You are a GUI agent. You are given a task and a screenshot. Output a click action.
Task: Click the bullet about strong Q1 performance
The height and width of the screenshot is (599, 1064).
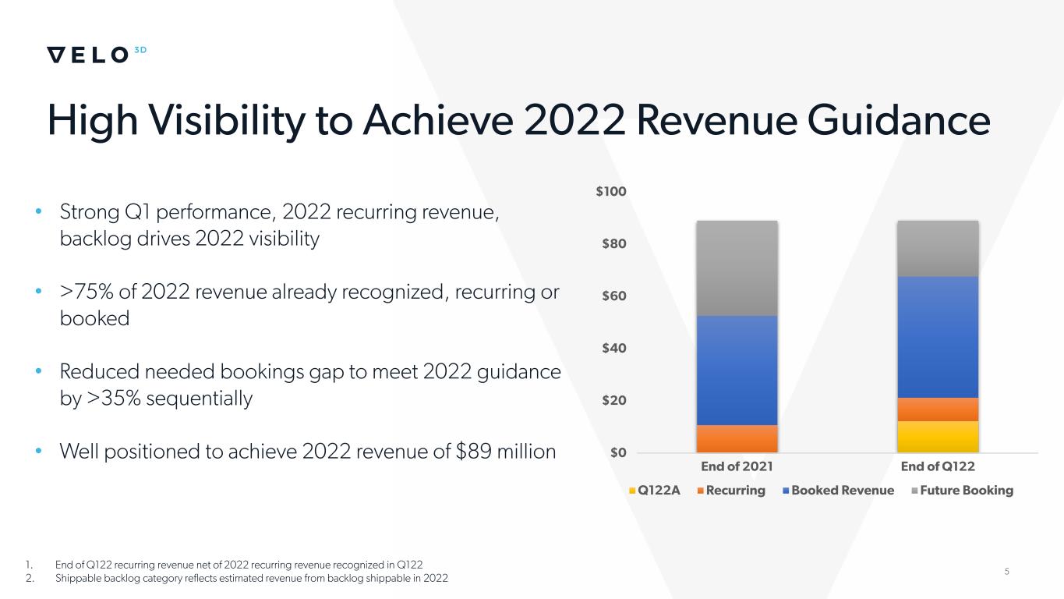[x=279, y=225]
